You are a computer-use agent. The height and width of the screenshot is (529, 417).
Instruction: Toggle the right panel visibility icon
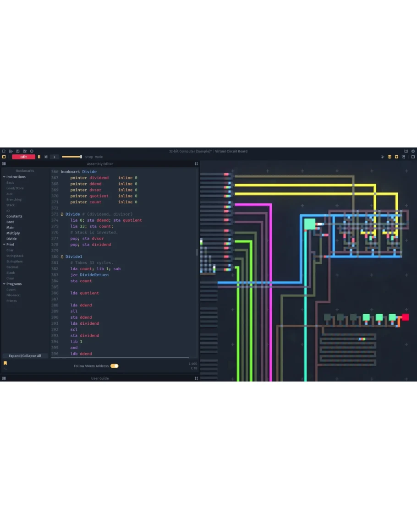[413, 157]
